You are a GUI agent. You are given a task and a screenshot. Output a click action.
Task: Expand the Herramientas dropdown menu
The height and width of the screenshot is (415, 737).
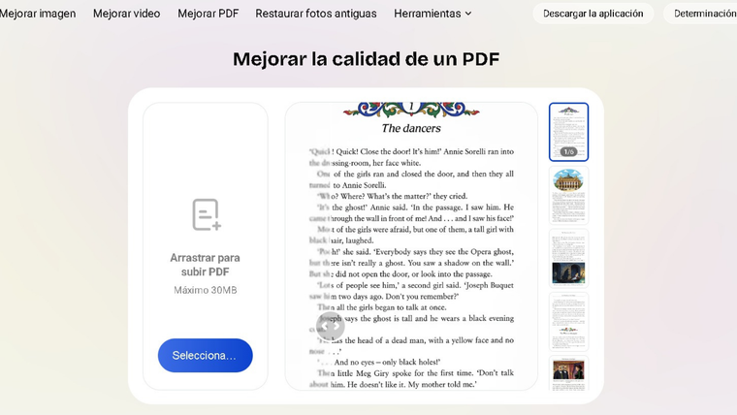point(428,14)
